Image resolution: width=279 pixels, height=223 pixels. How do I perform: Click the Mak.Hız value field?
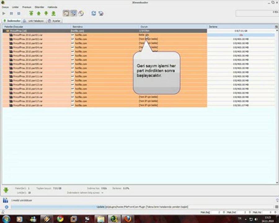click(x=268, y=212)
